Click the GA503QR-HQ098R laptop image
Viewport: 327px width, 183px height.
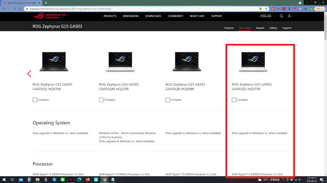187,61
